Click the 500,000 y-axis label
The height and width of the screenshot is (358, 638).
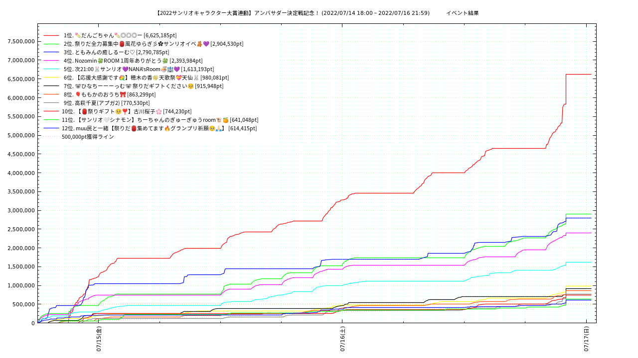pyautogui.click(x=23, y=304)
